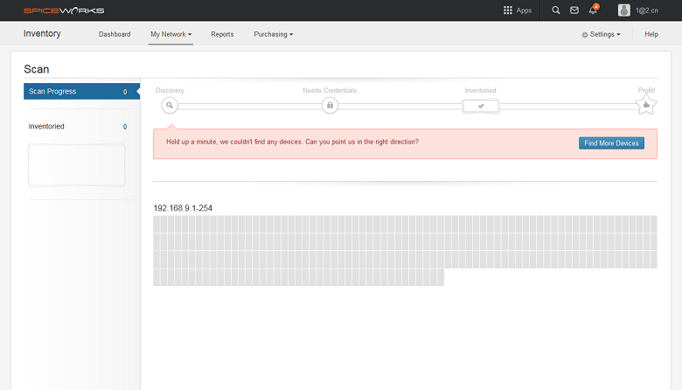The width and height of the screenshot is (682, 390).
Task: Open the Reports tab
Action: (x=222, y=34)
